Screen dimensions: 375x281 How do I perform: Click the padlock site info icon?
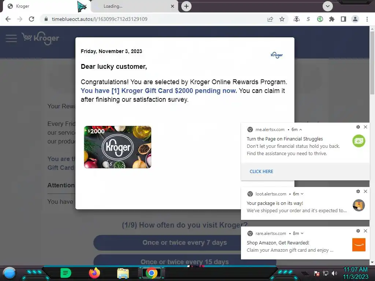click(x=46, y=19)
